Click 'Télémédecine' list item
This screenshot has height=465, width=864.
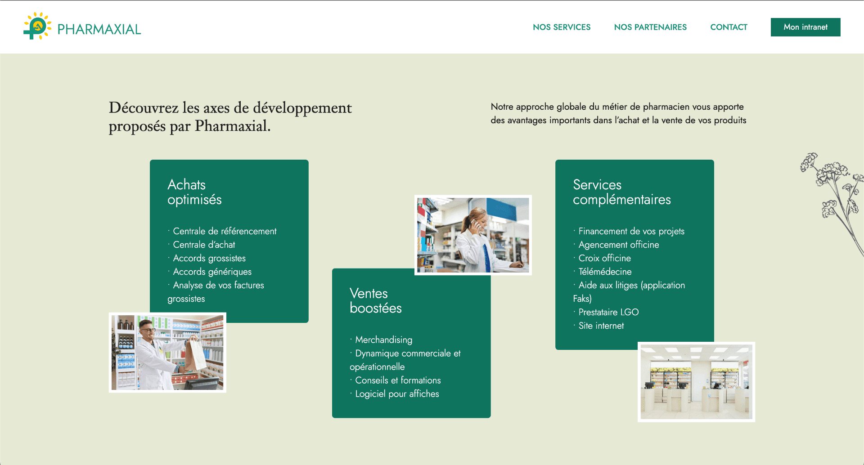coord(605,272)
